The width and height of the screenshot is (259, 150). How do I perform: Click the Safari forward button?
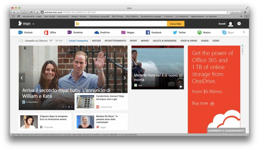[x=18, y=12]
